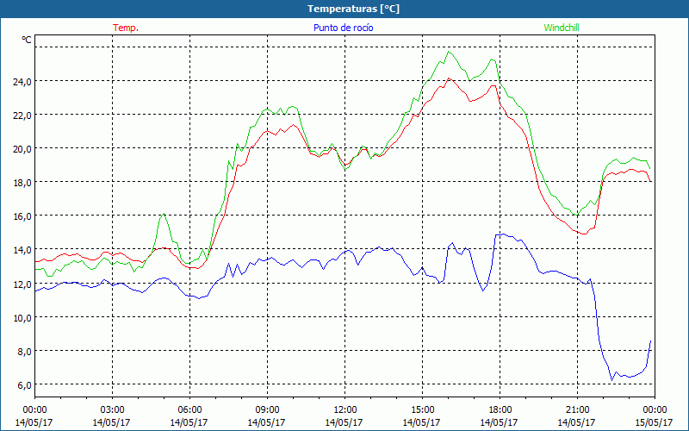Click the 8,0 value on the y-axis

coord(24,351)
